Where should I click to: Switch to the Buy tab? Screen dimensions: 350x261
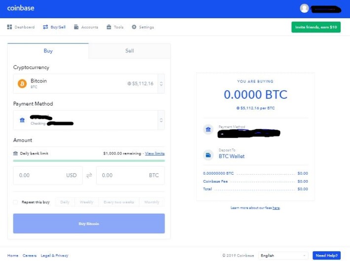tap(48, 51)
